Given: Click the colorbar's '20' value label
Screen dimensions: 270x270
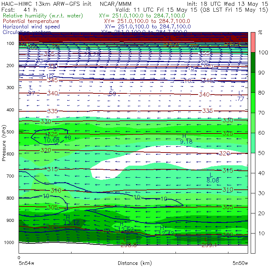Looking at the screenshot, I should 261,213.
